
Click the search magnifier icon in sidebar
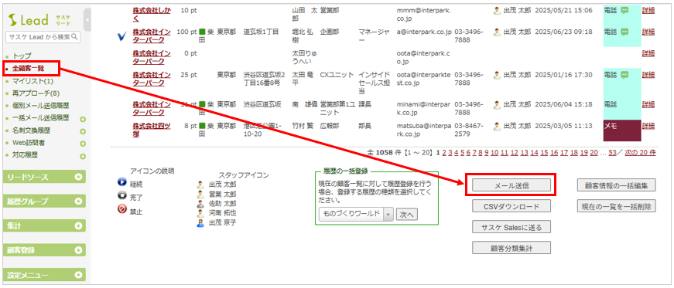point(75,37)
